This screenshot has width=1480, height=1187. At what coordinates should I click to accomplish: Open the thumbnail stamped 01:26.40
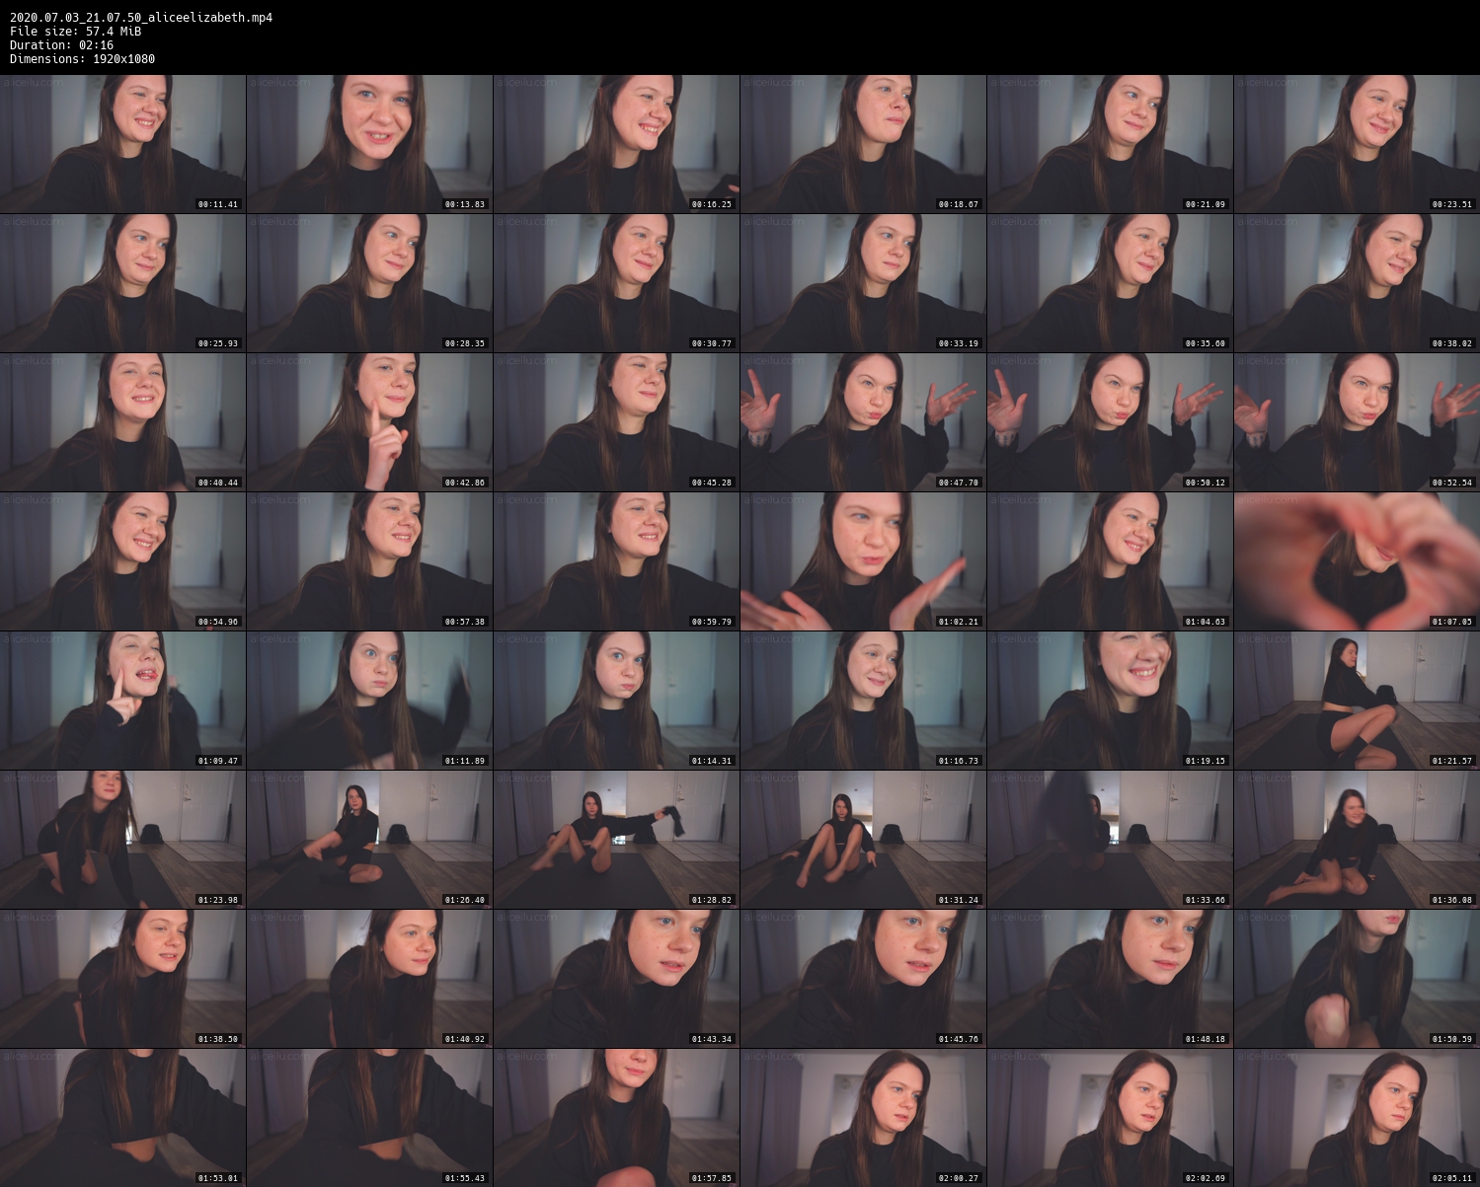pyautogui.click(x=369, y=839)
